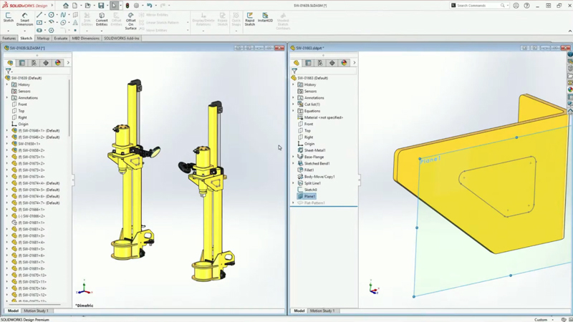Screen dimensions: 573x322
Task: Select Sketched Bend1 in the part tree
Action: (x=317, y=163)
